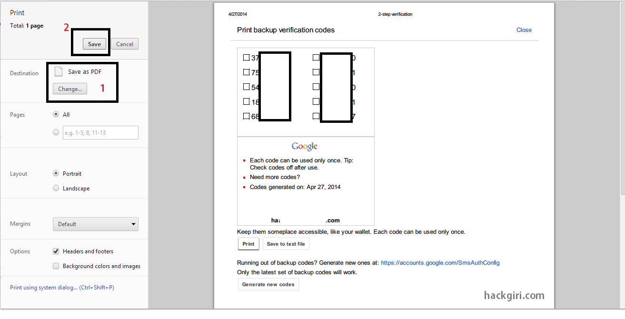Check the box beside code starting 54
The image size is (625, 319).
[246, 87]
